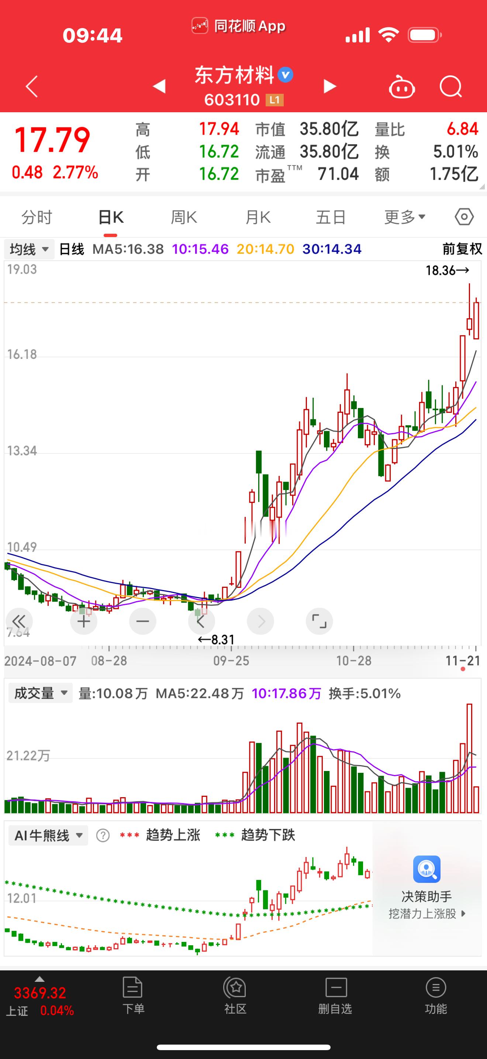Viewport: 487px width, 1059px height.
Task: Tap 09-25 date axis label
Action: coord(231,661)
